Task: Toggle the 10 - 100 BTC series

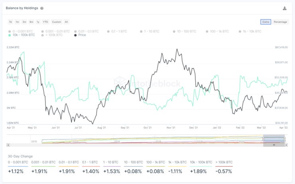Action: (x=184, y=31)
